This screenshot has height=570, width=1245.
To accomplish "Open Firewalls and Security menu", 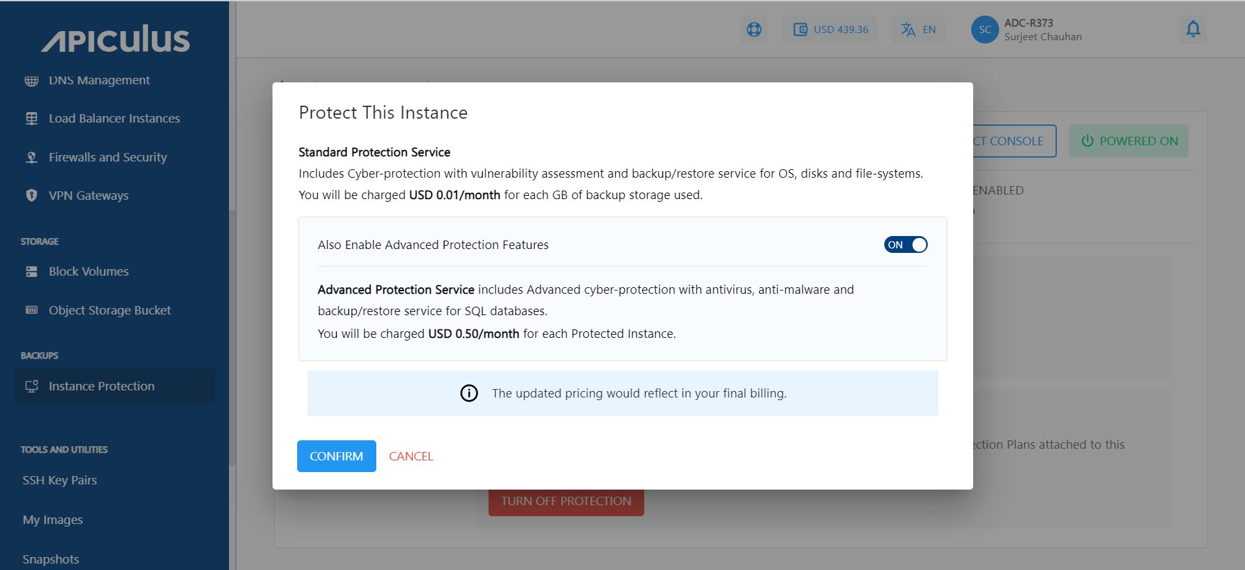I will click(x=108, y=158).
